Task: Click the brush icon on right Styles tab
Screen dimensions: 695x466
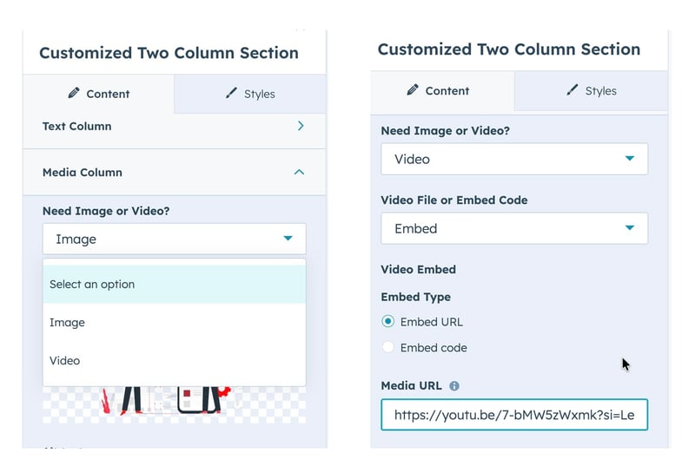Action: click(x=572, y=90)
